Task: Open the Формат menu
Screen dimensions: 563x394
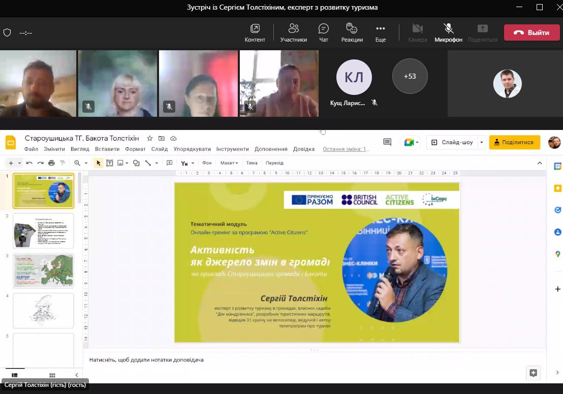Action: (135, 149)
